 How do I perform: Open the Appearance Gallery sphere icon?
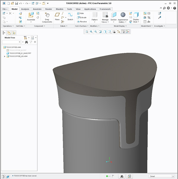pos(123,15)
